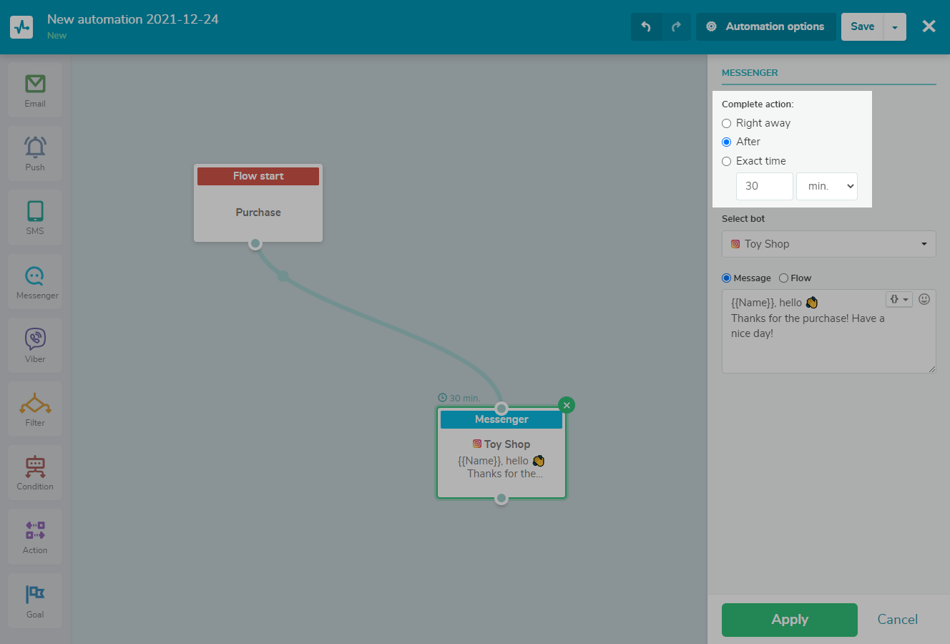Choose the Condition block
The width and height of the screenshot is (950, 644).
(35, 472)
